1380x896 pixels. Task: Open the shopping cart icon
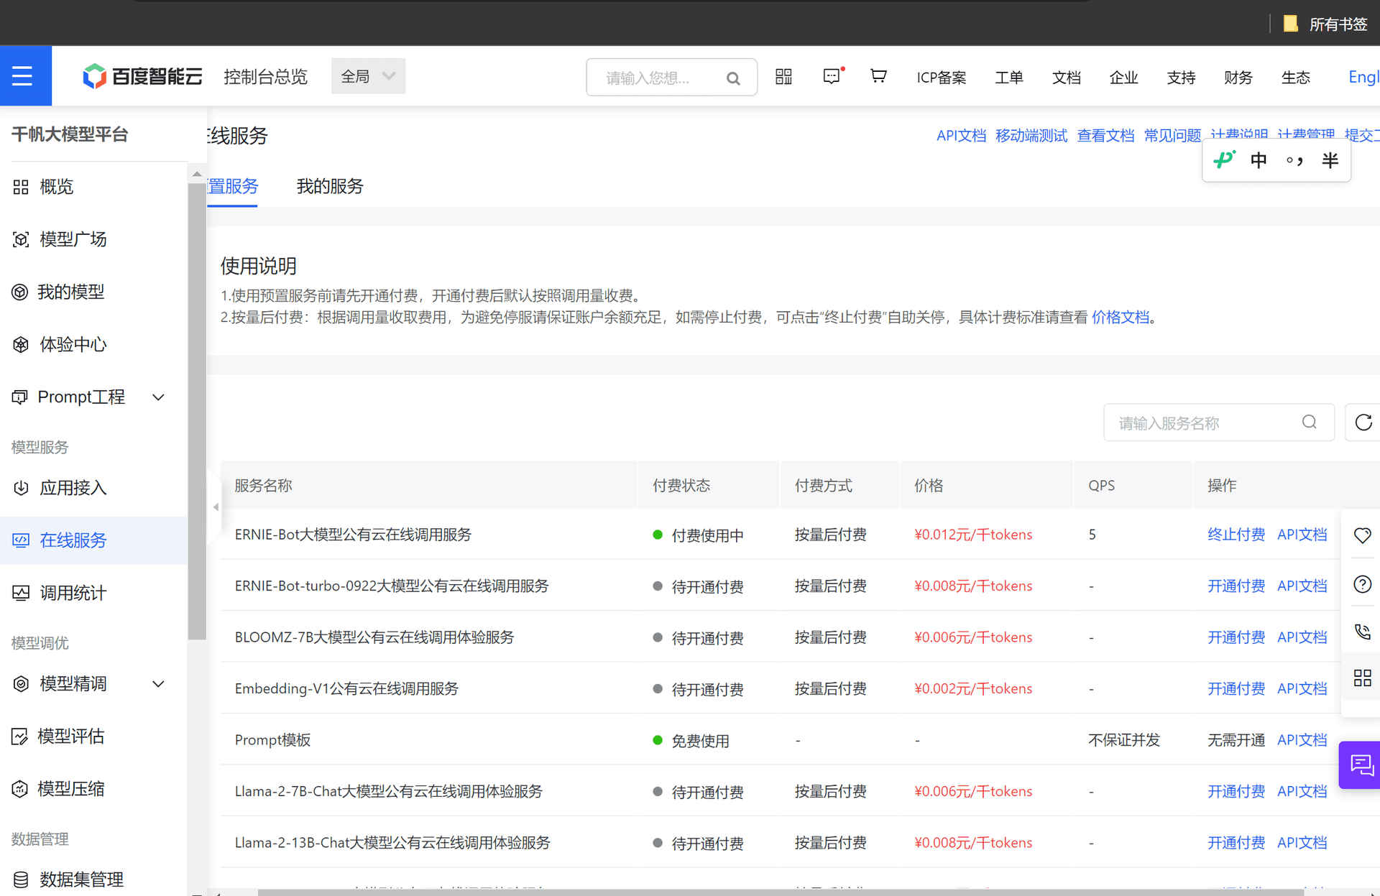[x=878, y=76]
